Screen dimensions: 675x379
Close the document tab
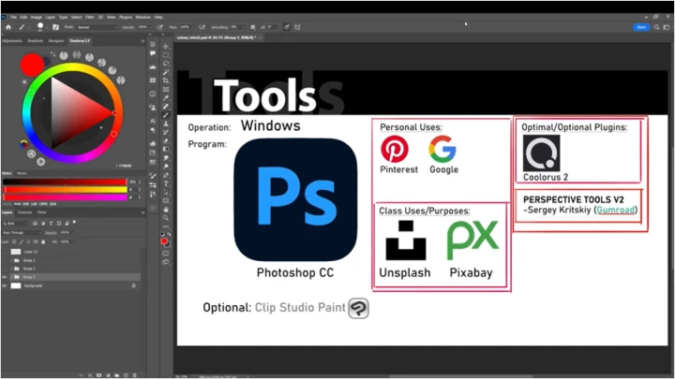pos(260,37)
